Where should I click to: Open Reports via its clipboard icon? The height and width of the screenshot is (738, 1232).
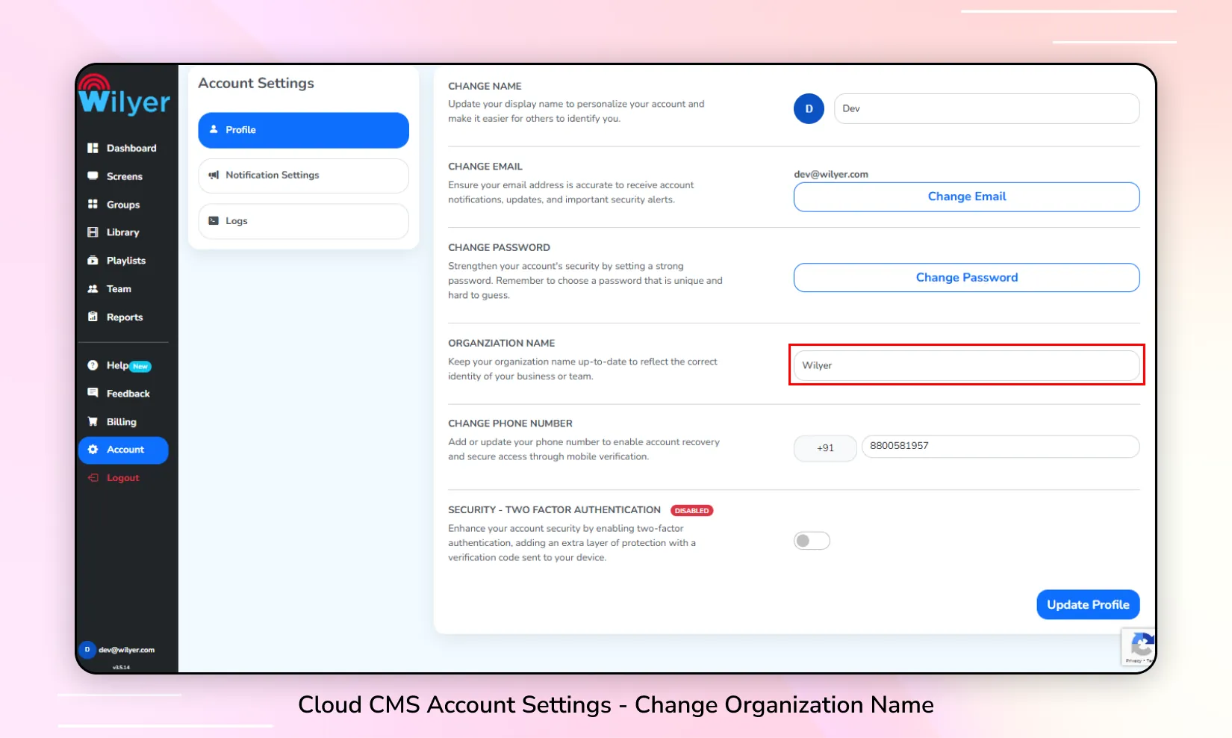pos(93,317)
